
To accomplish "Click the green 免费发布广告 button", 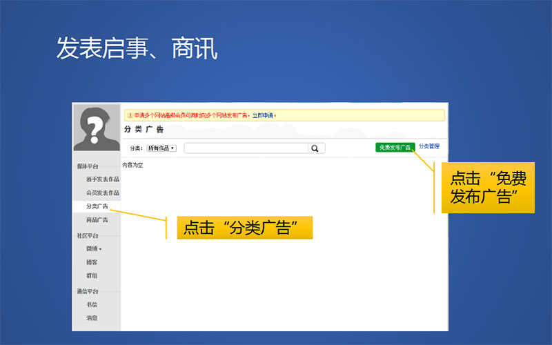I will click(x=395, y=148).
